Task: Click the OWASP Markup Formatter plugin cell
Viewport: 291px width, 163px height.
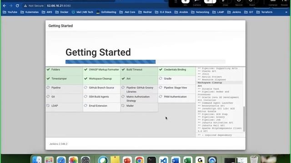Action: pos(101,71)
